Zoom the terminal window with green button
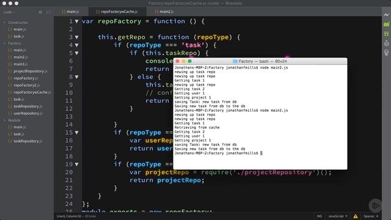The height and width of the screenshot is (220, 391). pyautogui.click(x=190, y=61)
